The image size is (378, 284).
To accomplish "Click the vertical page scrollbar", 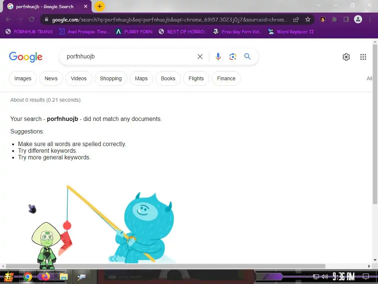I will [x=375, y=124].
